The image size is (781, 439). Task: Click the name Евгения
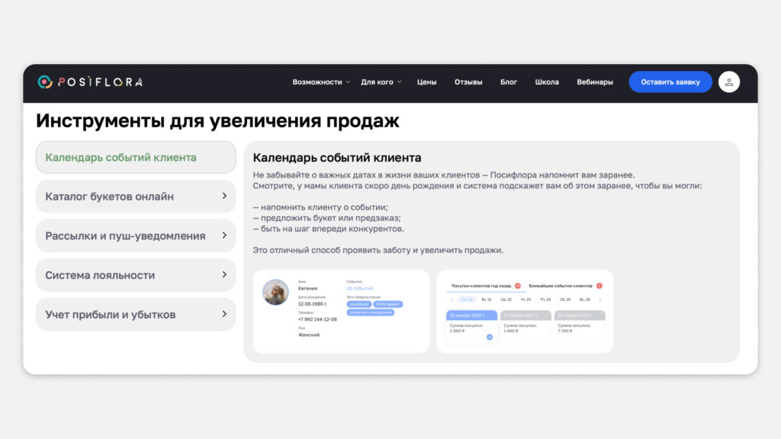coord(308,288)
